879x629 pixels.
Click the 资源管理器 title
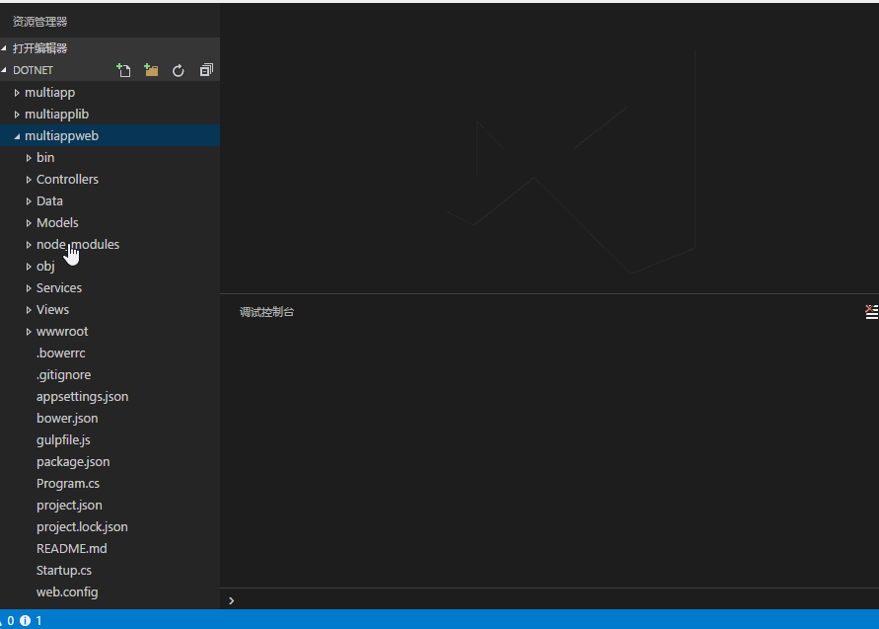39,22
